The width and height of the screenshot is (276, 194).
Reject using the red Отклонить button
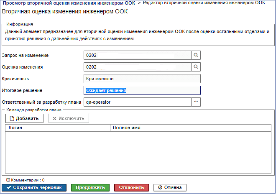[131, 187]
